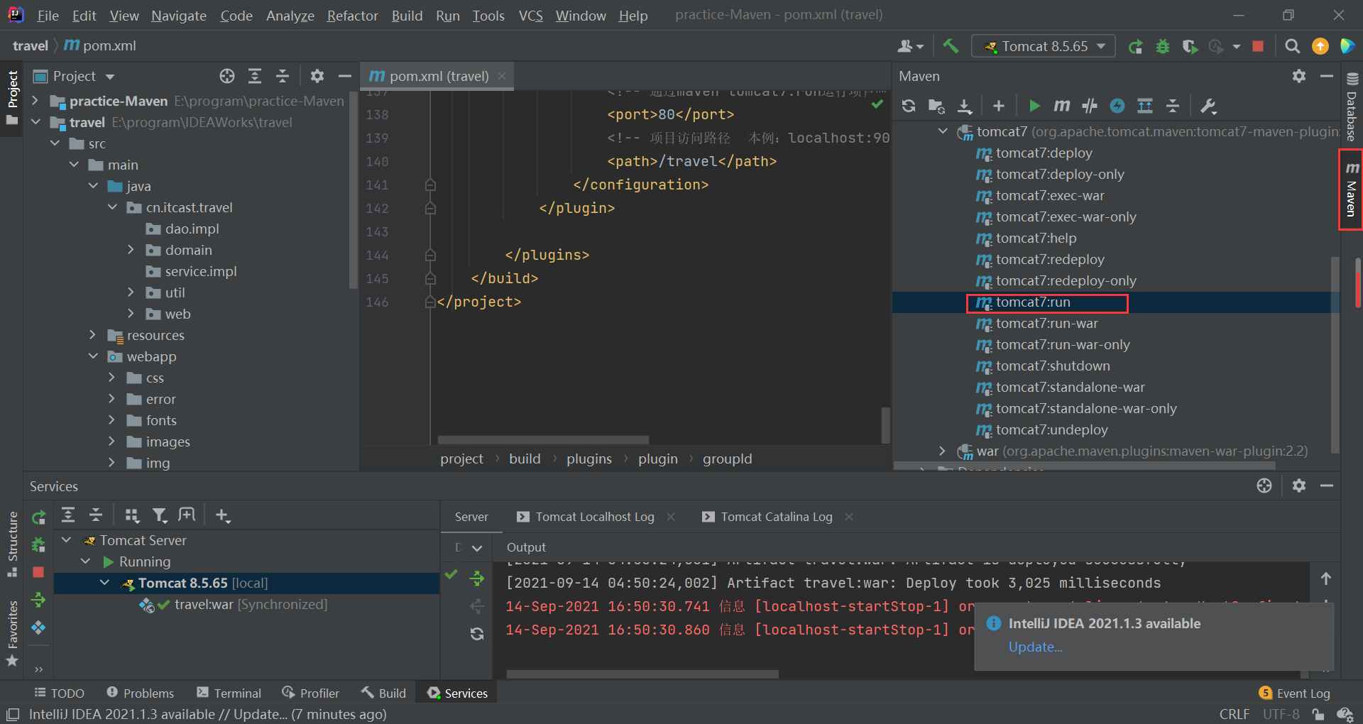Expand the practice-Maven project node
Viewport: 1363px width, 724px height.
(35, 101)
